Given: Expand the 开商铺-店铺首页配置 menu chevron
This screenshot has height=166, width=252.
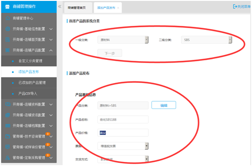Looking at the screenshot, I should pyautogui.click(x=51, y=40).
